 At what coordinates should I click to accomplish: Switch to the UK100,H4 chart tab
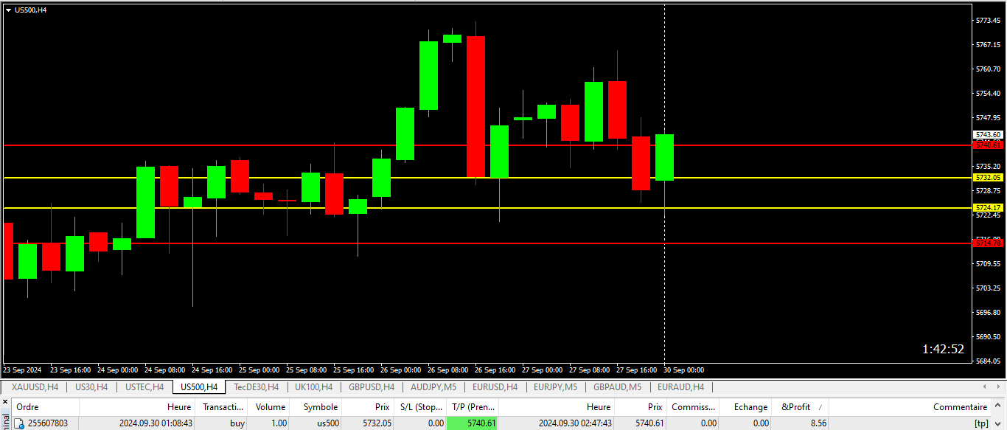[x=313, y=387]
